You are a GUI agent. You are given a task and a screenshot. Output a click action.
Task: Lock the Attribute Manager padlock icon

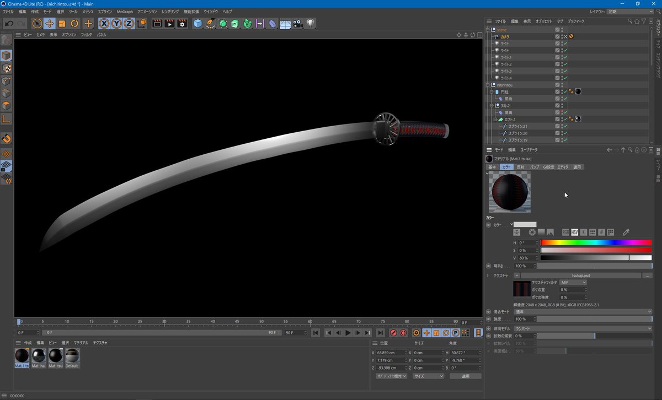pos(637,150)
